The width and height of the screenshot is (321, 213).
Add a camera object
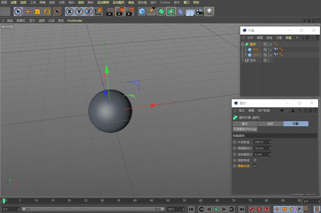point(199,12)
